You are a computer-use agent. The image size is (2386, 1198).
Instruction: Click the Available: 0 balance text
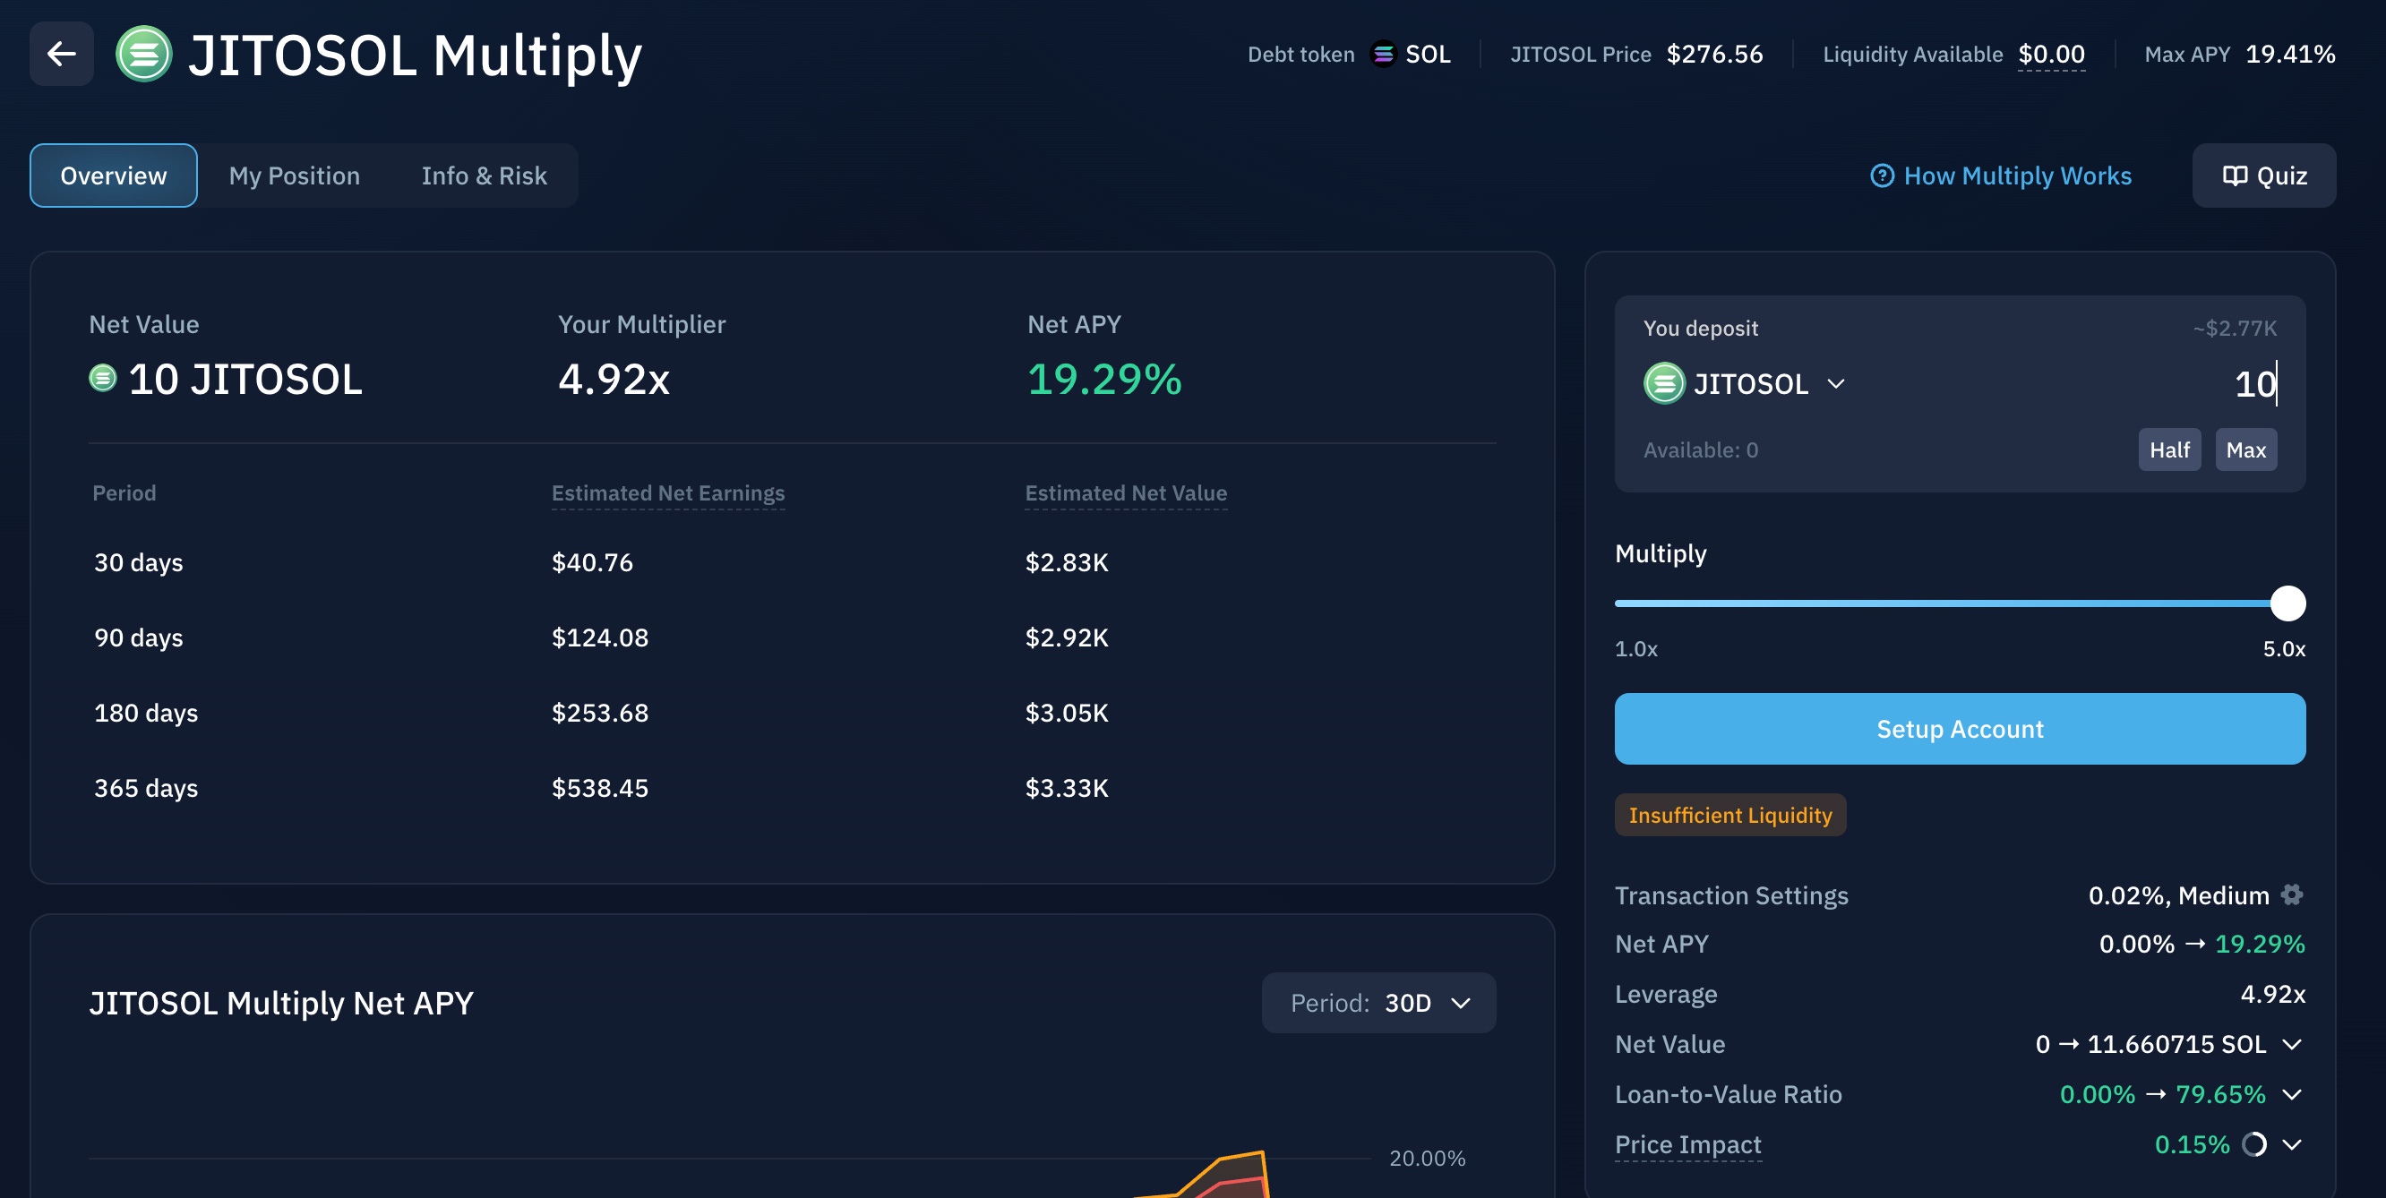coord(1701,450)
